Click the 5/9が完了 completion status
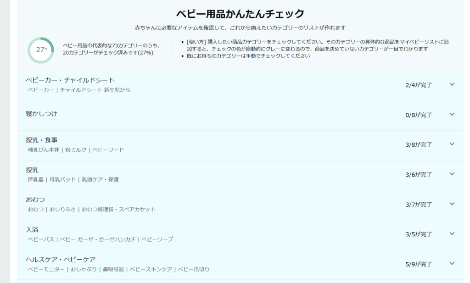This screenshot has height=283, width=470. click(x=419, y=264)
